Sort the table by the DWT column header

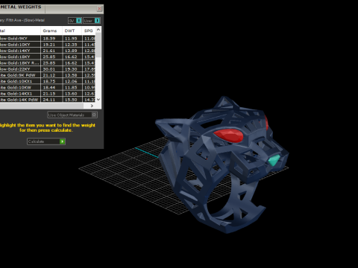[x=72, y=31]
